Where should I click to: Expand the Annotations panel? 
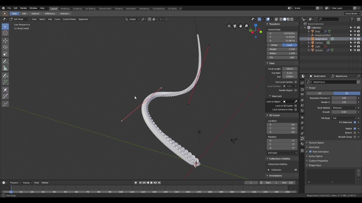[275, 176]
